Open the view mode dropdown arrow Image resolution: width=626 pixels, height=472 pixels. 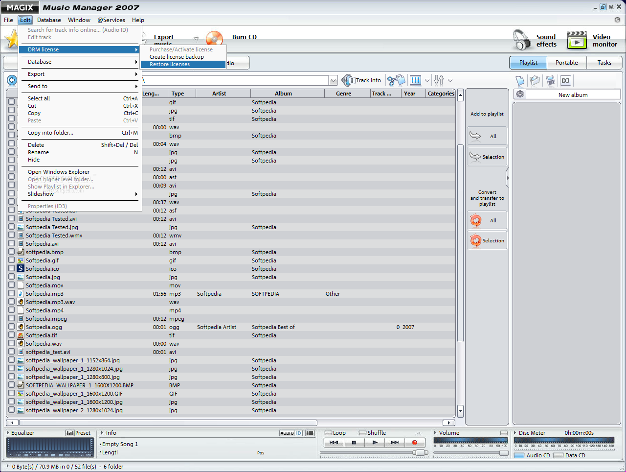(x=427, y=80)
